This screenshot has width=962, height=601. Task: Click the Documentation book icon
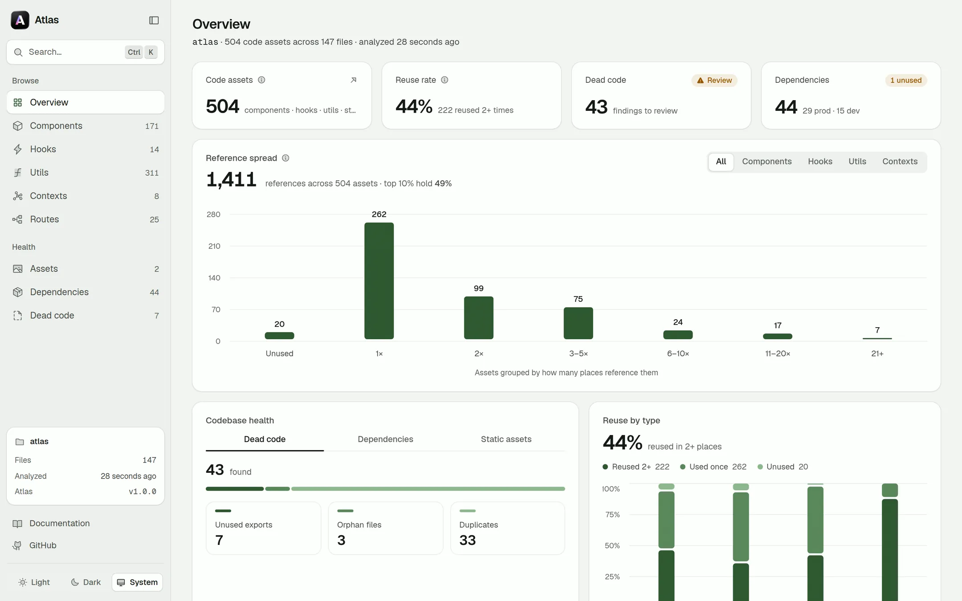pos(17,524)
